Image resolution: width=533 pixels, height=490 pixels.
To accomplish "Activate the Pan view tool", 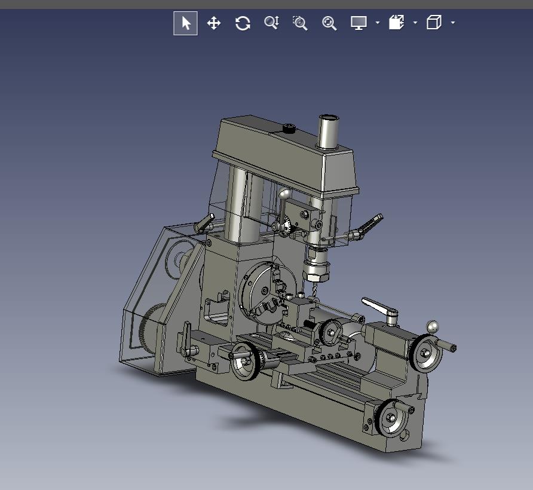I will tap(214, 23).
